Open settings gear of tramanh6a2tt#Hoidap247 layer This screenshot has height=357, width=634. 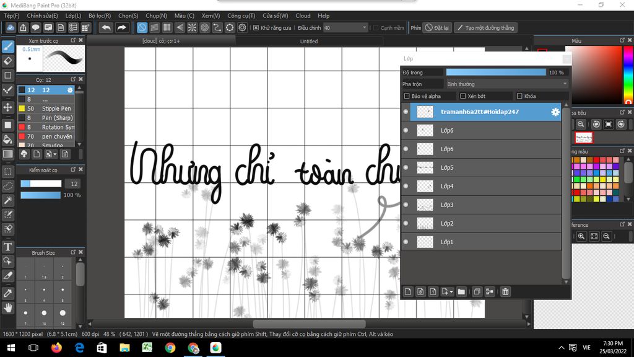(x=555, y=112)
